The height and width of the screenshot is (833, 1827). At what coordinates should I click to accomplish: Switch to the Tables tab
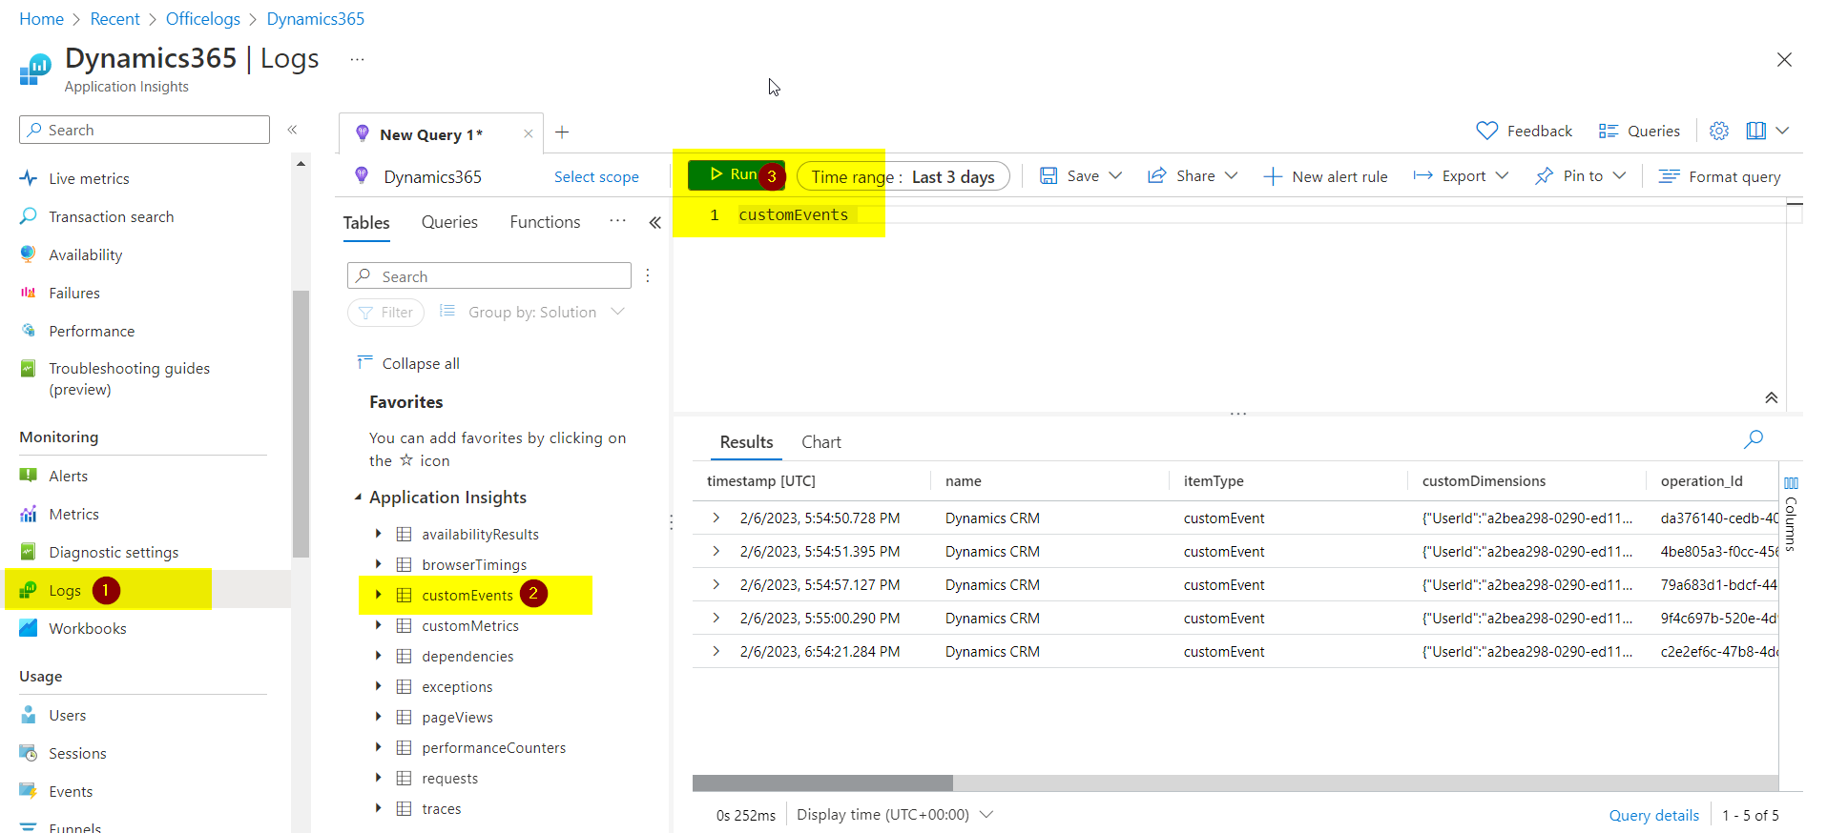click(366, 223)
